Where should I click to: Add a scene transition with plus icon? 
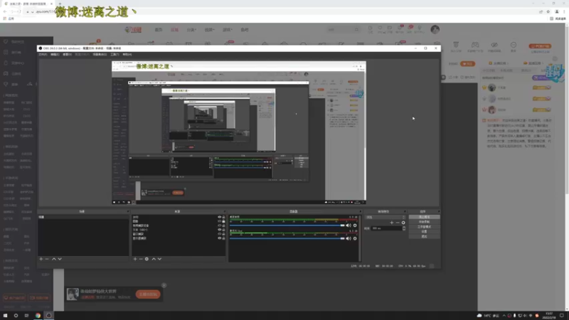[x=392, y=223]
